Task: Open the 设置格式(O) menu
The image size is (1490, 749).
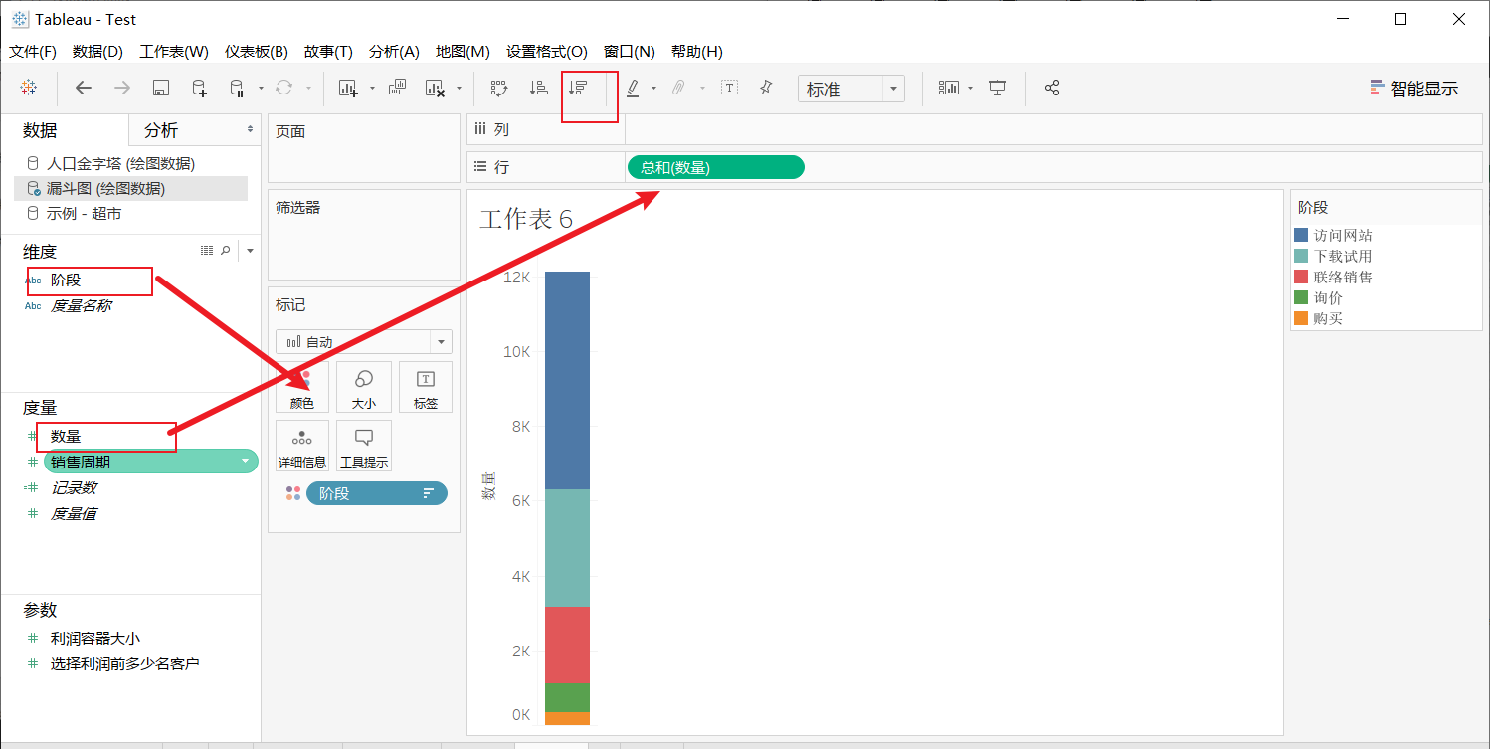Action: tap(547, 51)
